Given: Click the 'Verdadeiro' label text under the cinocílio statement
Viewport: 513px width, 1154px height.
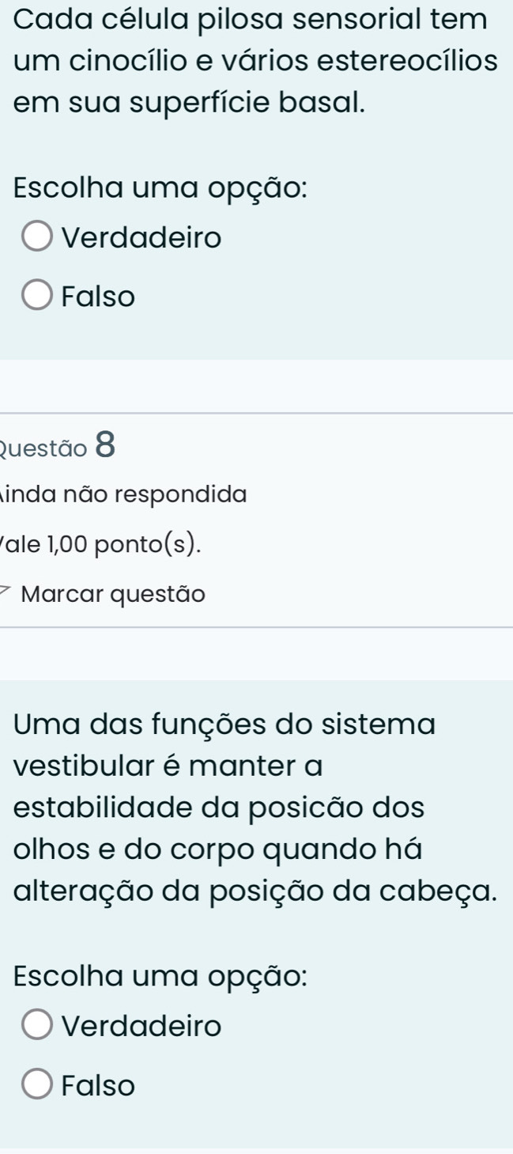Looking at the screenshot, I should pos(141,236).
